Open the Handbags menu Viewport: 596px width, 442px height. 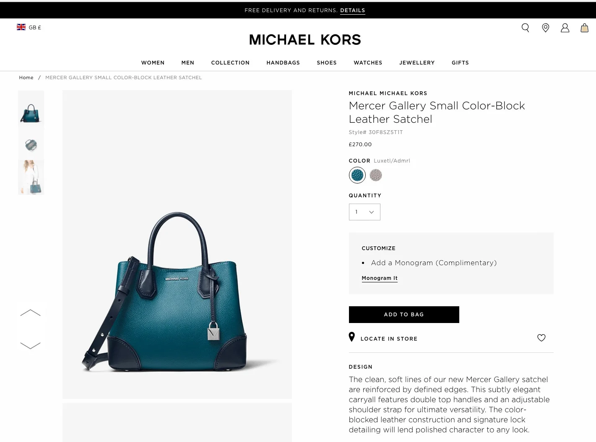[283, 63]
